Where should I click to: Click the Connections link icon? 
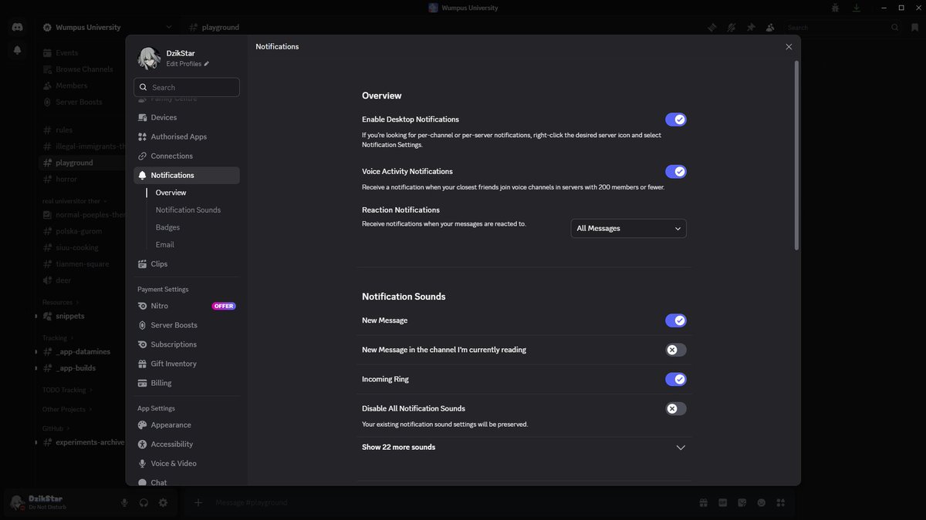[x=143, y=156]
